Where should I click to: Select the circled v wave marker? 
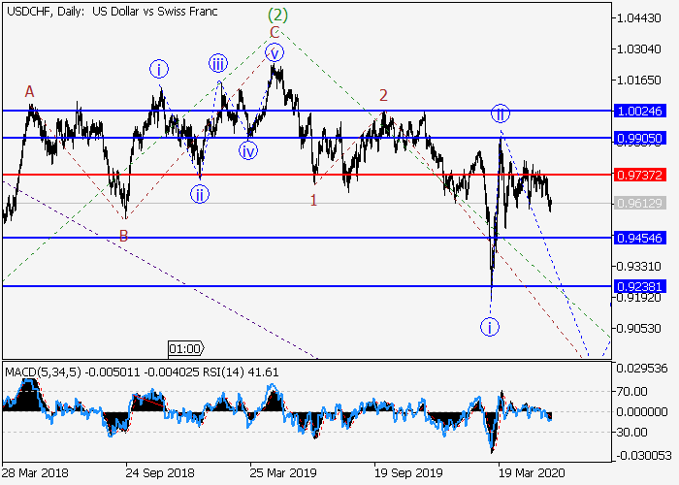[x=275, y=52]
